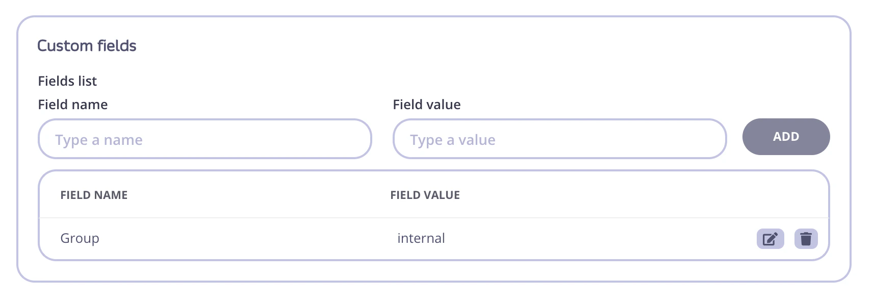Click inside the Type a name input
This screenshot has width=873, height=302.
tap(204, 138)
